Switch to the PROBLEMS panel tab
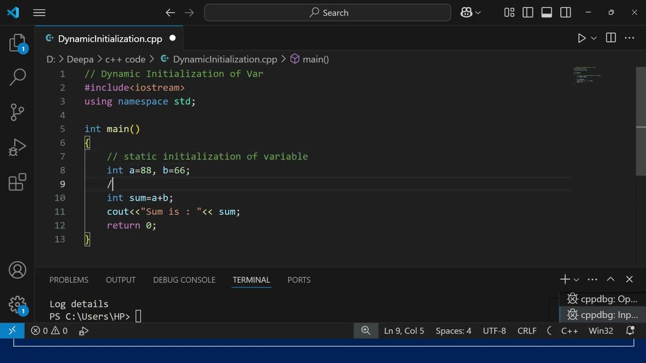 click(x=69, y=280)
